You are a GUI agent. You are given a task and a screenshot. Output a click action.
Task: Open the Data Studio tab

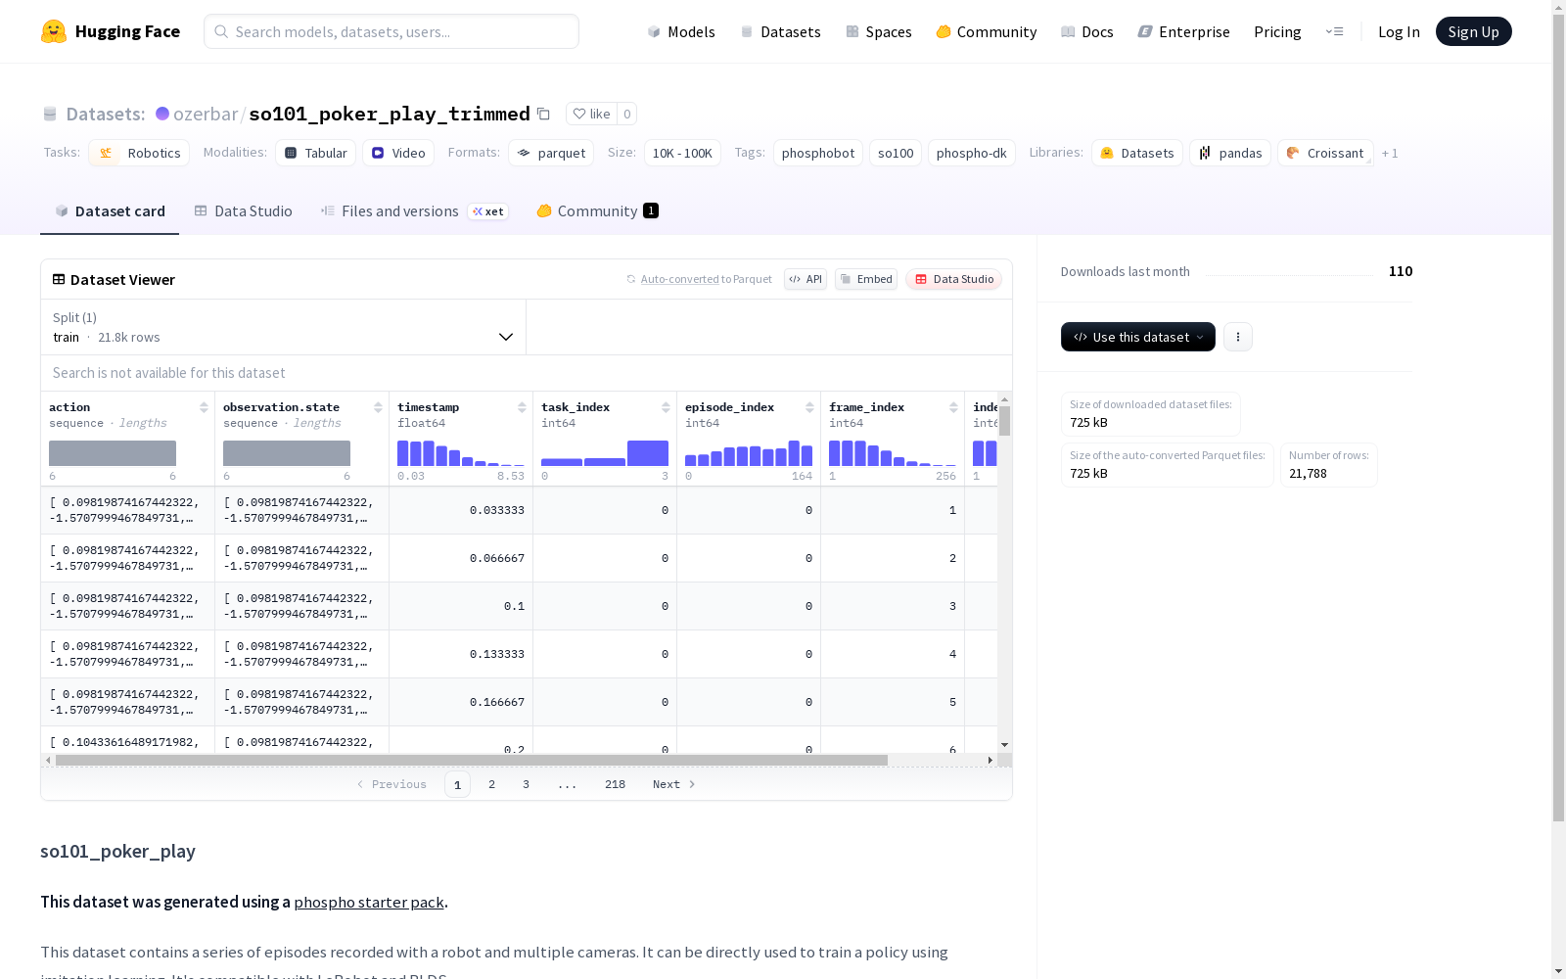(244, 211)
